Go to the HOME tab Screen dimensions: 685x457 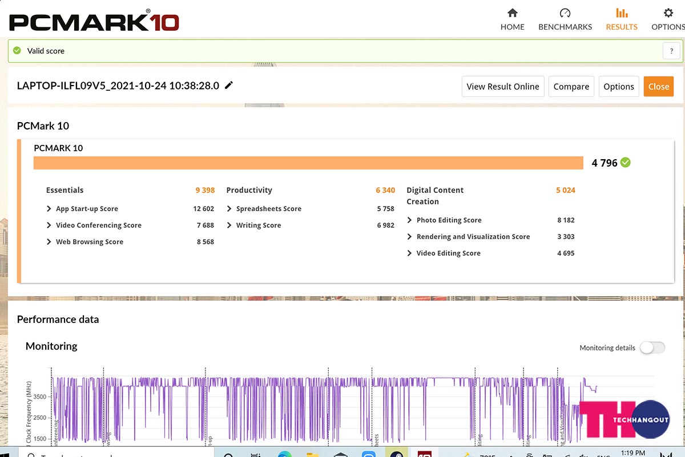513,19
